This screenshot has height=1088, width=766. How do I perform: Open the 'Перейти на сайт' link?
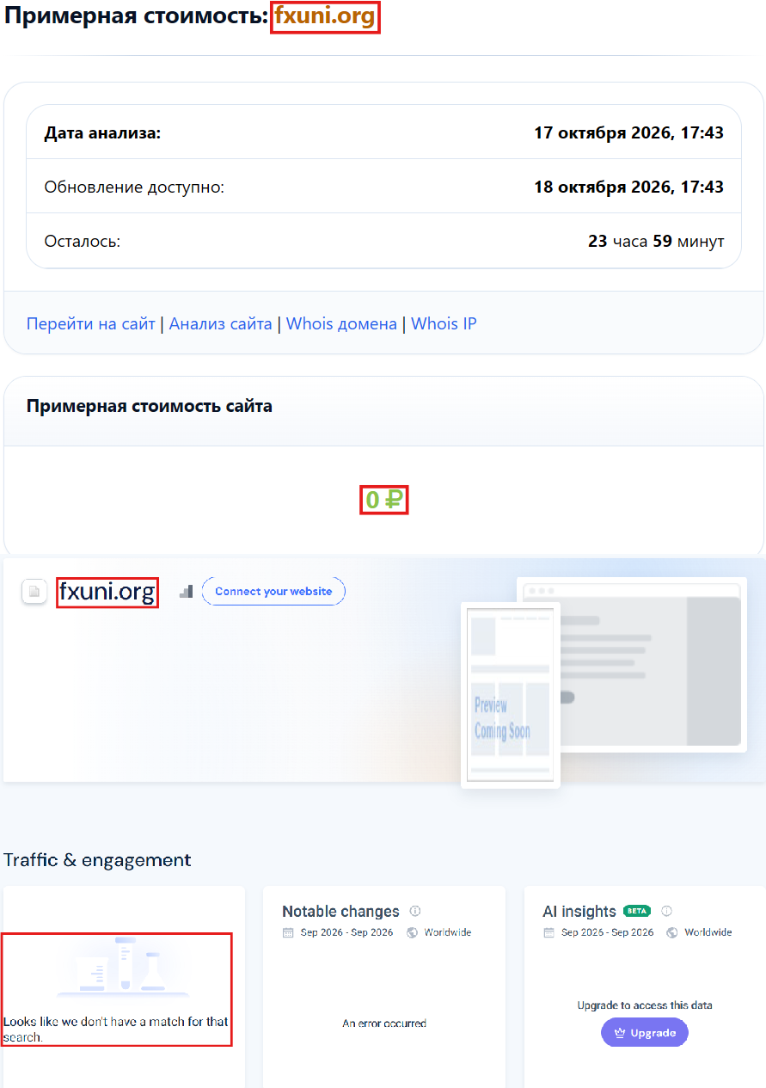click(91, 323)
